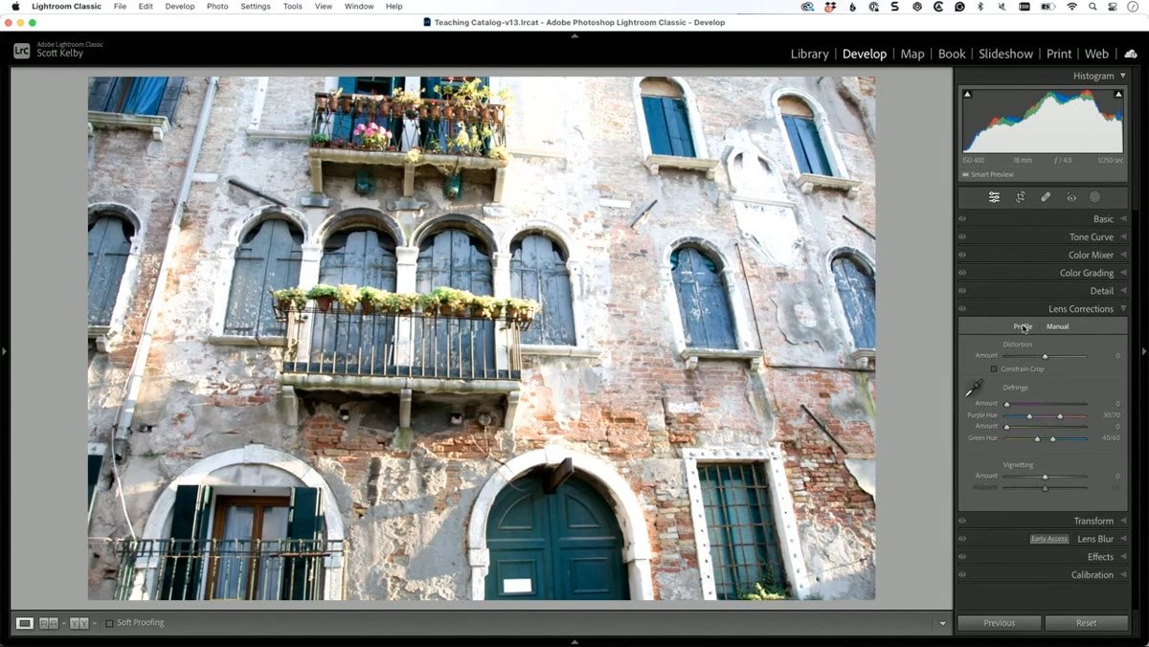This screenshot has height=647, width=1149.
Task: Select the Crop overlay tool
Action: [x=1021, y=197]
